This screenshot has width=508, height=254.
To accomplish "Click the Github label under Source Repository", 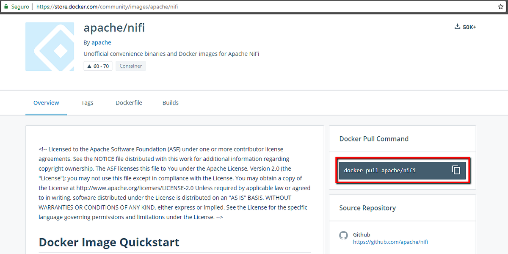I will tap(362, 235).
